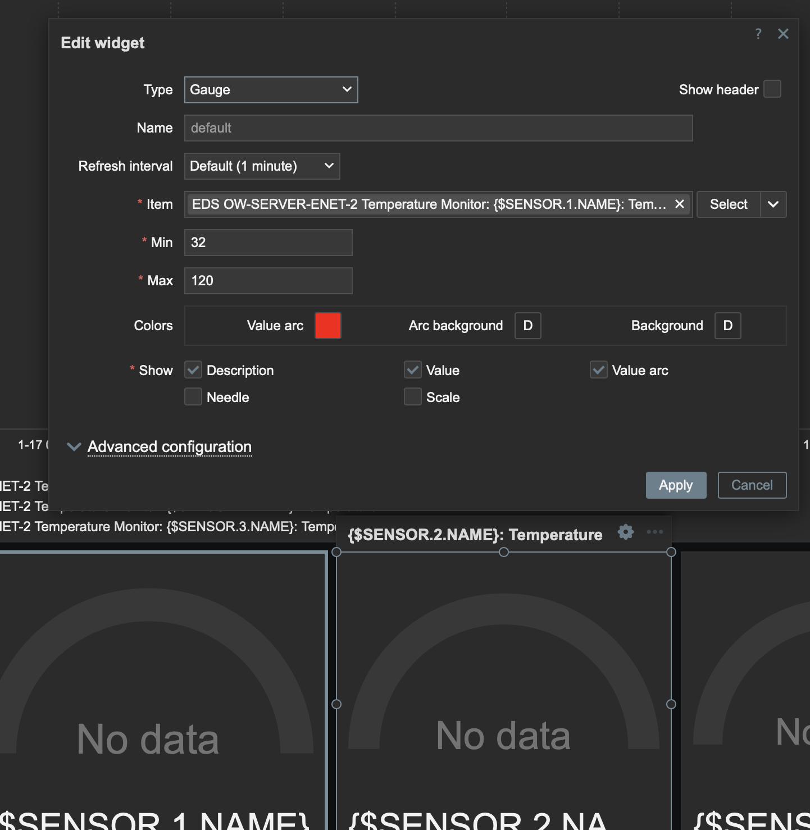The height and width of the screenshot is (830, 810).
Task: Click the Apply button
Action: coord(676,485)
